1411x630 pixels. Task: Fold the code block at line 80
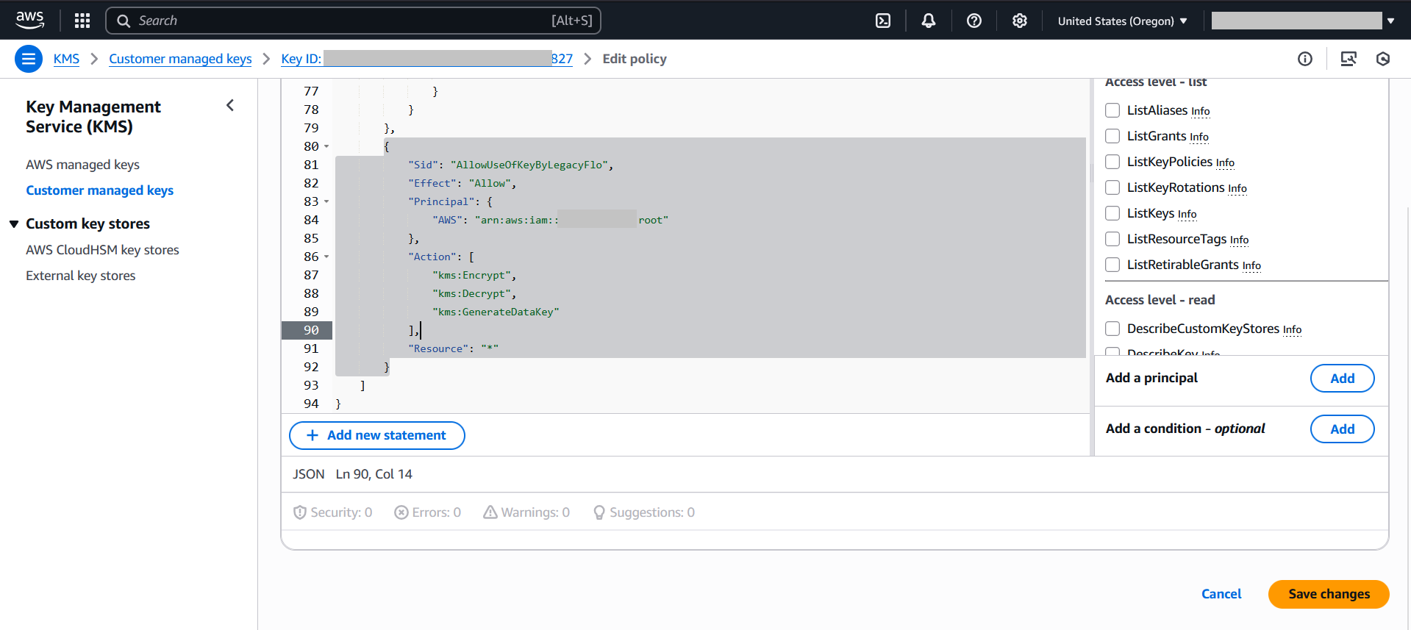click(326, 146)
